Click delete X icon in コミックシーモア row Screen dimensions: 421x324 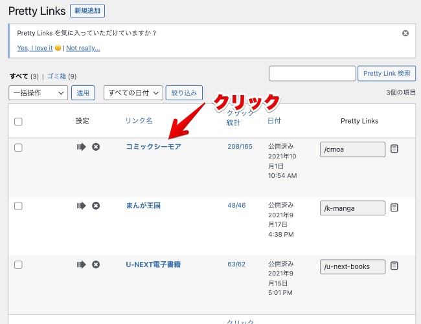[x=96, y=147]
